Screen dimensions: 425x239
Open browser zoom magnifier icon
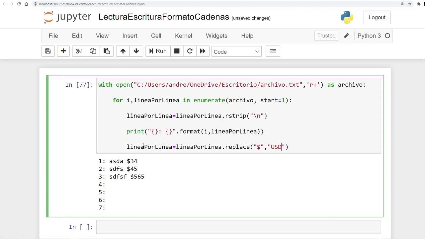pos(402,4)
